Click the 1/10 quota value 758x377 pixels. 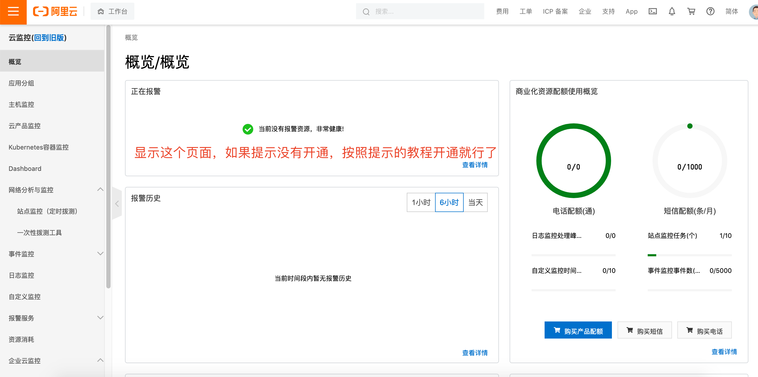725,235
